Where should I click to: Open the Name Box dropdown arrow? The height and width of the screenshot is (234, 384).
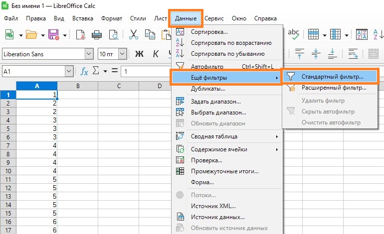coord(69,72)
